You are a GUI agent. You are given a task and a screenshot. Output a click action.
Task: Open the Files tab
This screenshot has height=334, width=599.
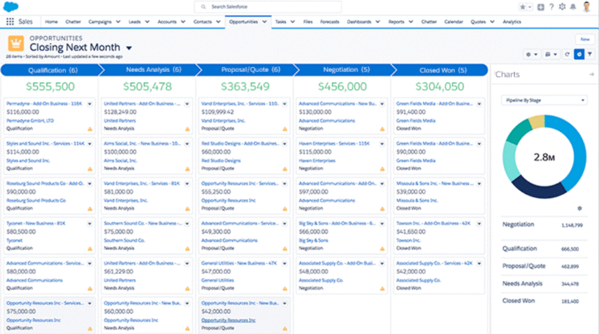click(308, 22)
